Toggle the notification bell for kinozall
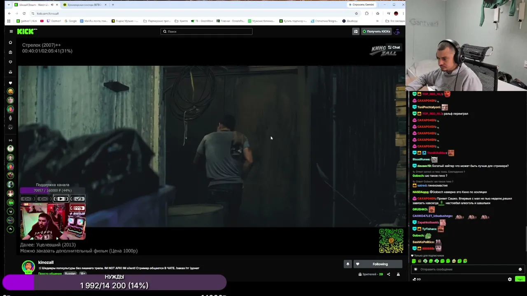527x296 pixels. 347,264
